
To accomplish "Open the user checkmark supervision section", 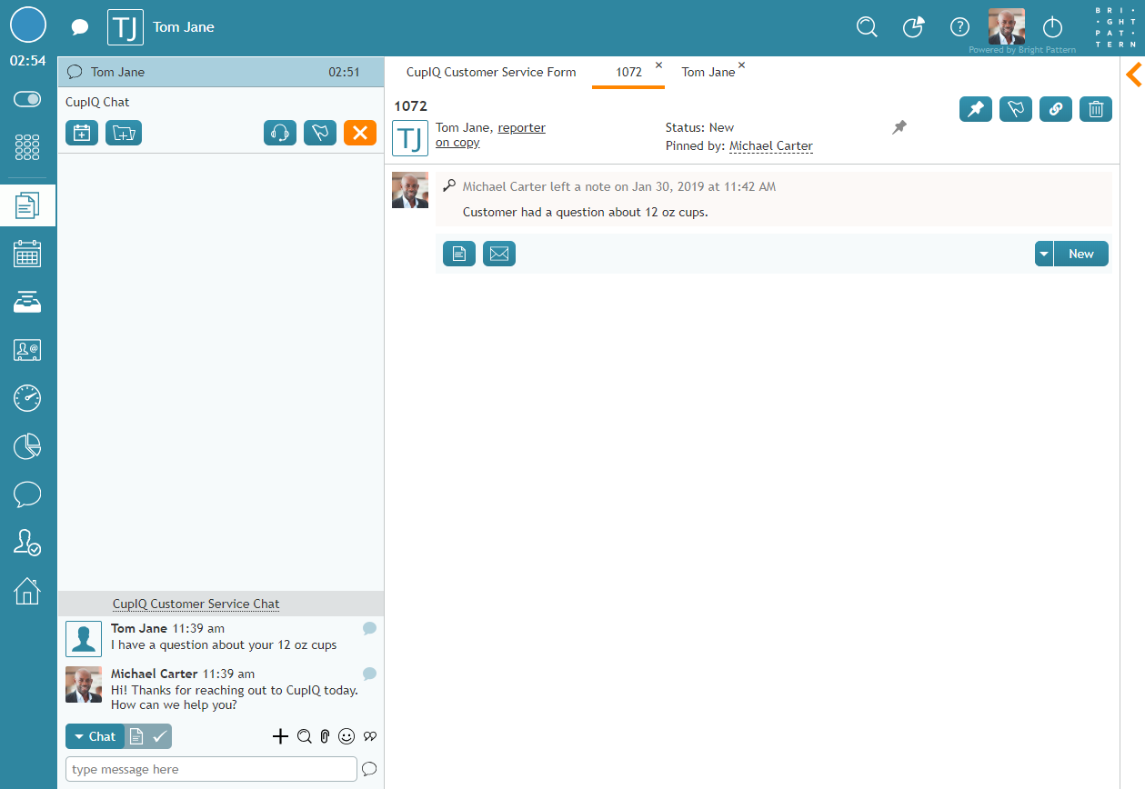I will pos(27,543).
